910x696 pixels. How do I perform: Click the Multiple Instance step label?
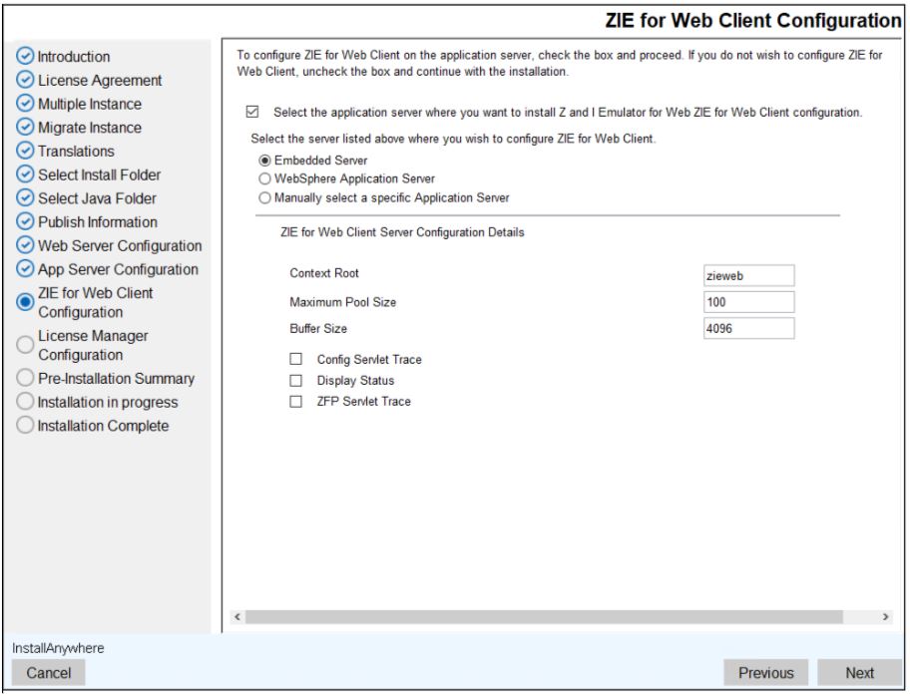click(90, 104)
